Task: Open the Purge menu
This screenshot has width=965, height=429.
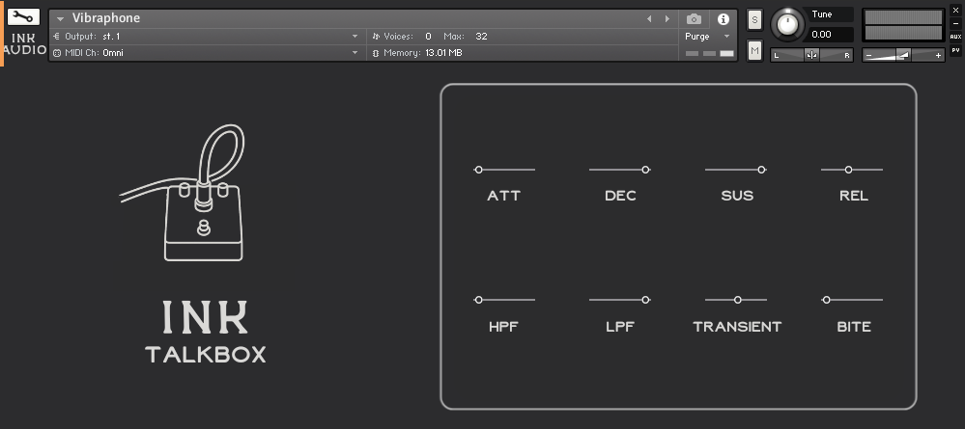Action: tap(707, 36)
